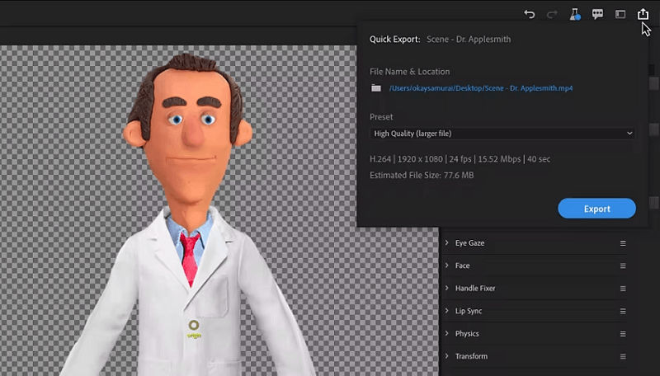Screen dimensions: 660x376
Task: Click the Undo arrow icon
Action: point(529,14)
